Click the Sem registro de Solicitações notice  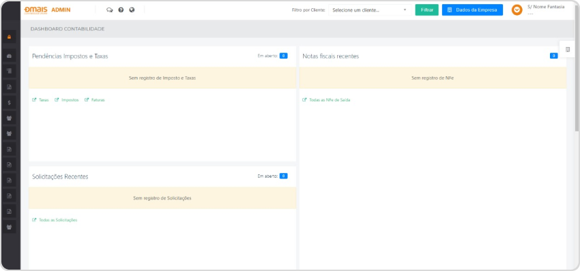click(x=162, y=198)
